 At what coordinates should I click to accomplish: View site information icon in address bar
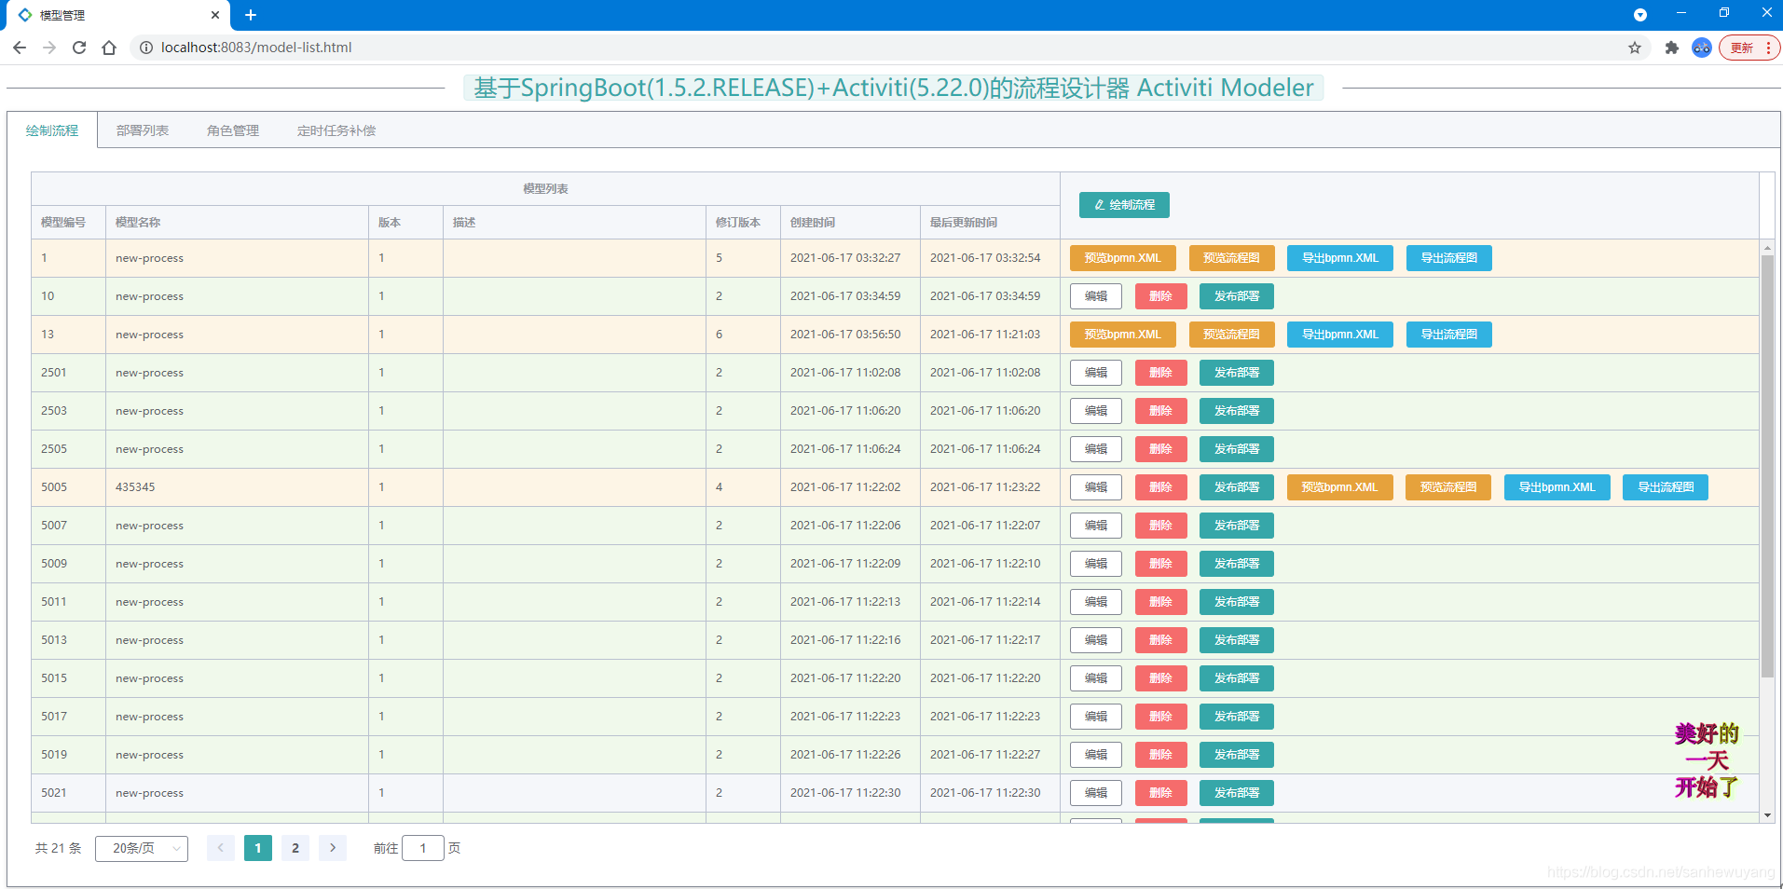[x=145, y=48]
